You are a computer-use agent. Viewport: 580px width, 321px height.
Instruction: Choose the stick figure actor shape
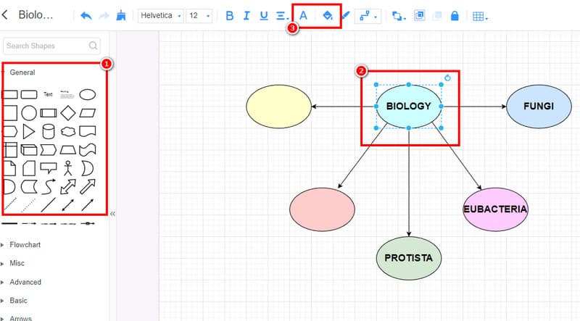(68, 169)
